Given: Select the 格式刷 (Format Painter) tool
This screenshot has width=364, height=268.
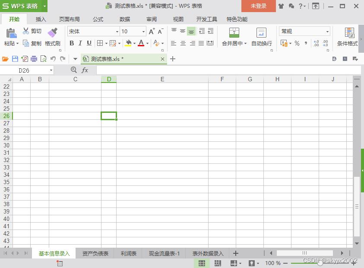Looking at the screenshot, I should pyautogui.click(x=53, y=37).
